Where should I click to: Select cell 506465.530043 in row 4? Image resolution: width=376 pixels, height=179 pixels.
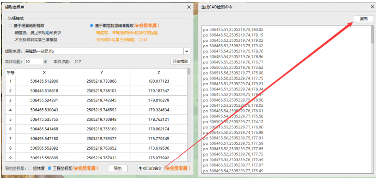(x=44, y=110)
